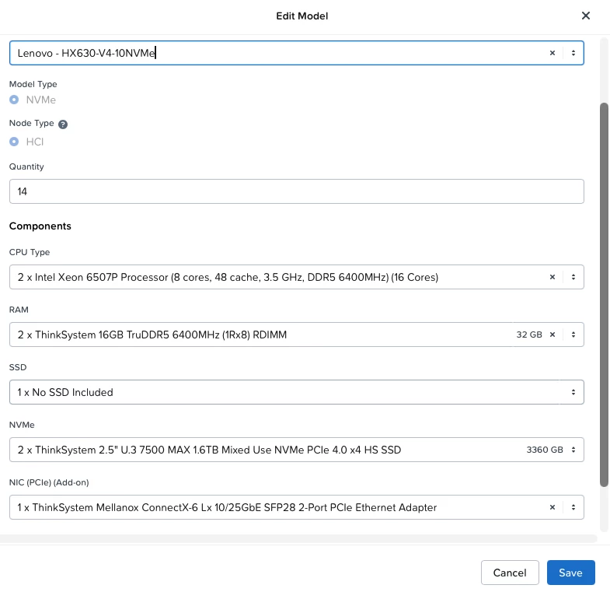Click the Lenovo model name field

click(x=296, y=53)
